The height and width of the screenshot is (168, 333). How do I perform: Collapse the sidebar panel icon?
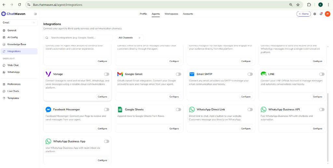[35, 14]
